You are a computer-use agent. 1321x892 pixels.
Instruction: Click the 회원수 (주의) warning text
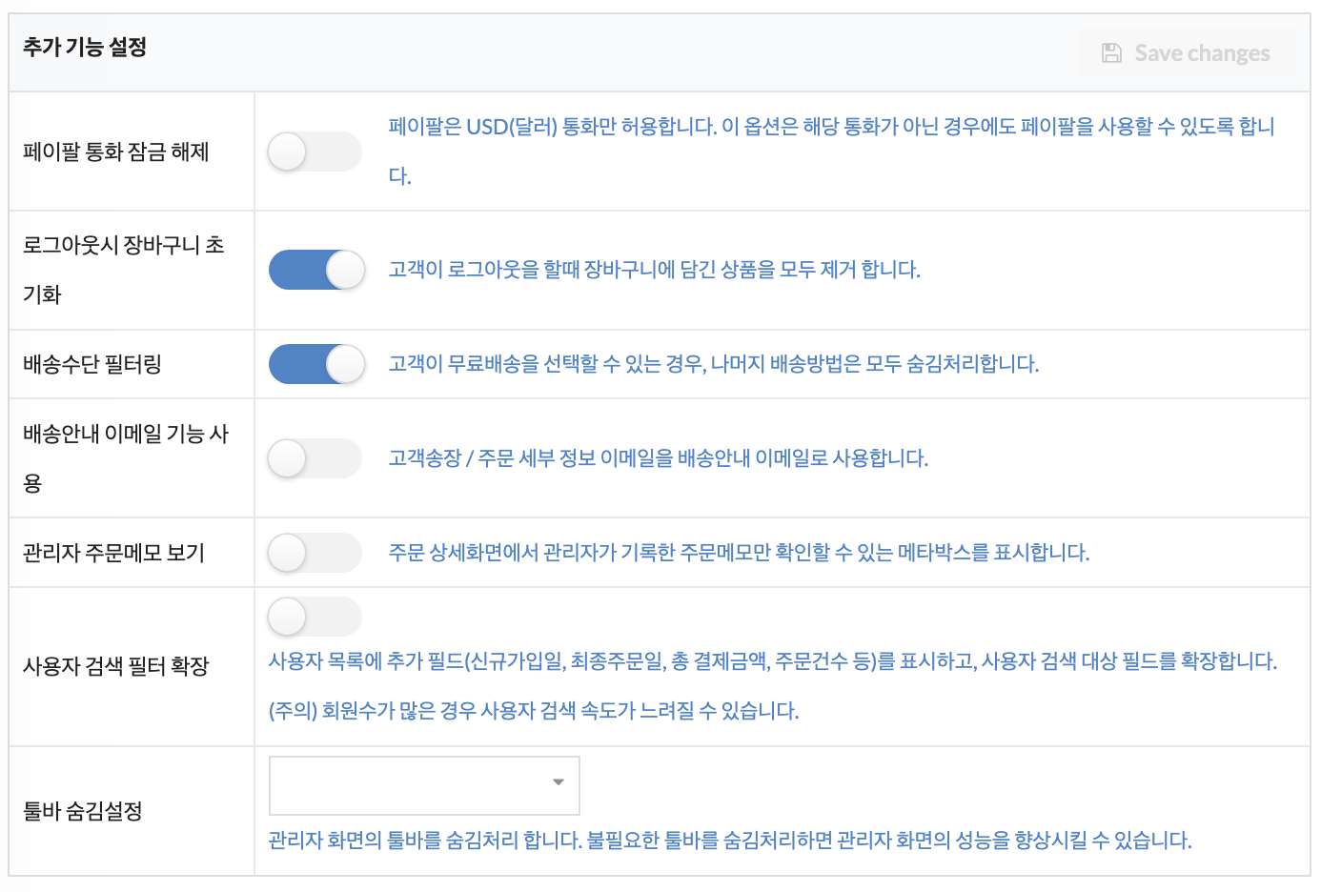pyautogui.click(x=534, y=711)
